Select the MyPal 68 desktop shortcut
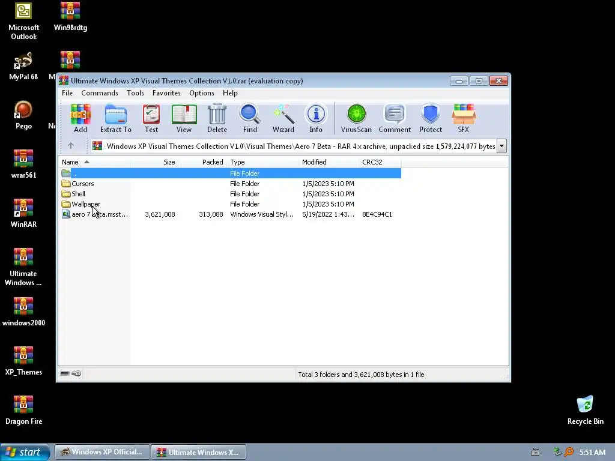 (x=23, y=66)
